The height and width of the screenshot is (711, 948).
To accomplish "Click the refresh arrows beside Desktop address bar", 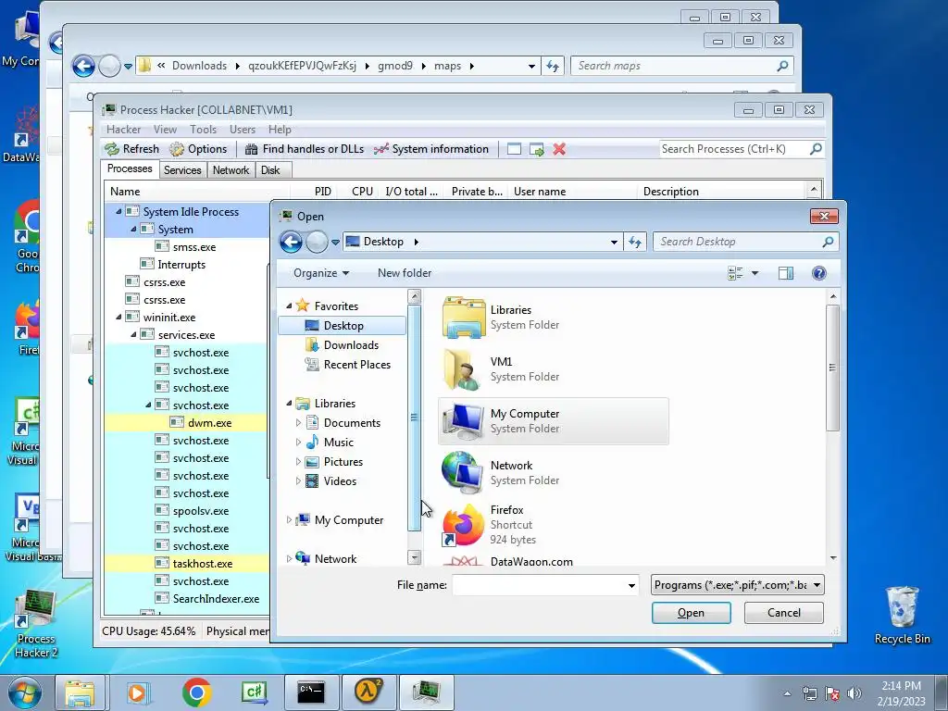I will pyautogui.click(x=634, y=242).
